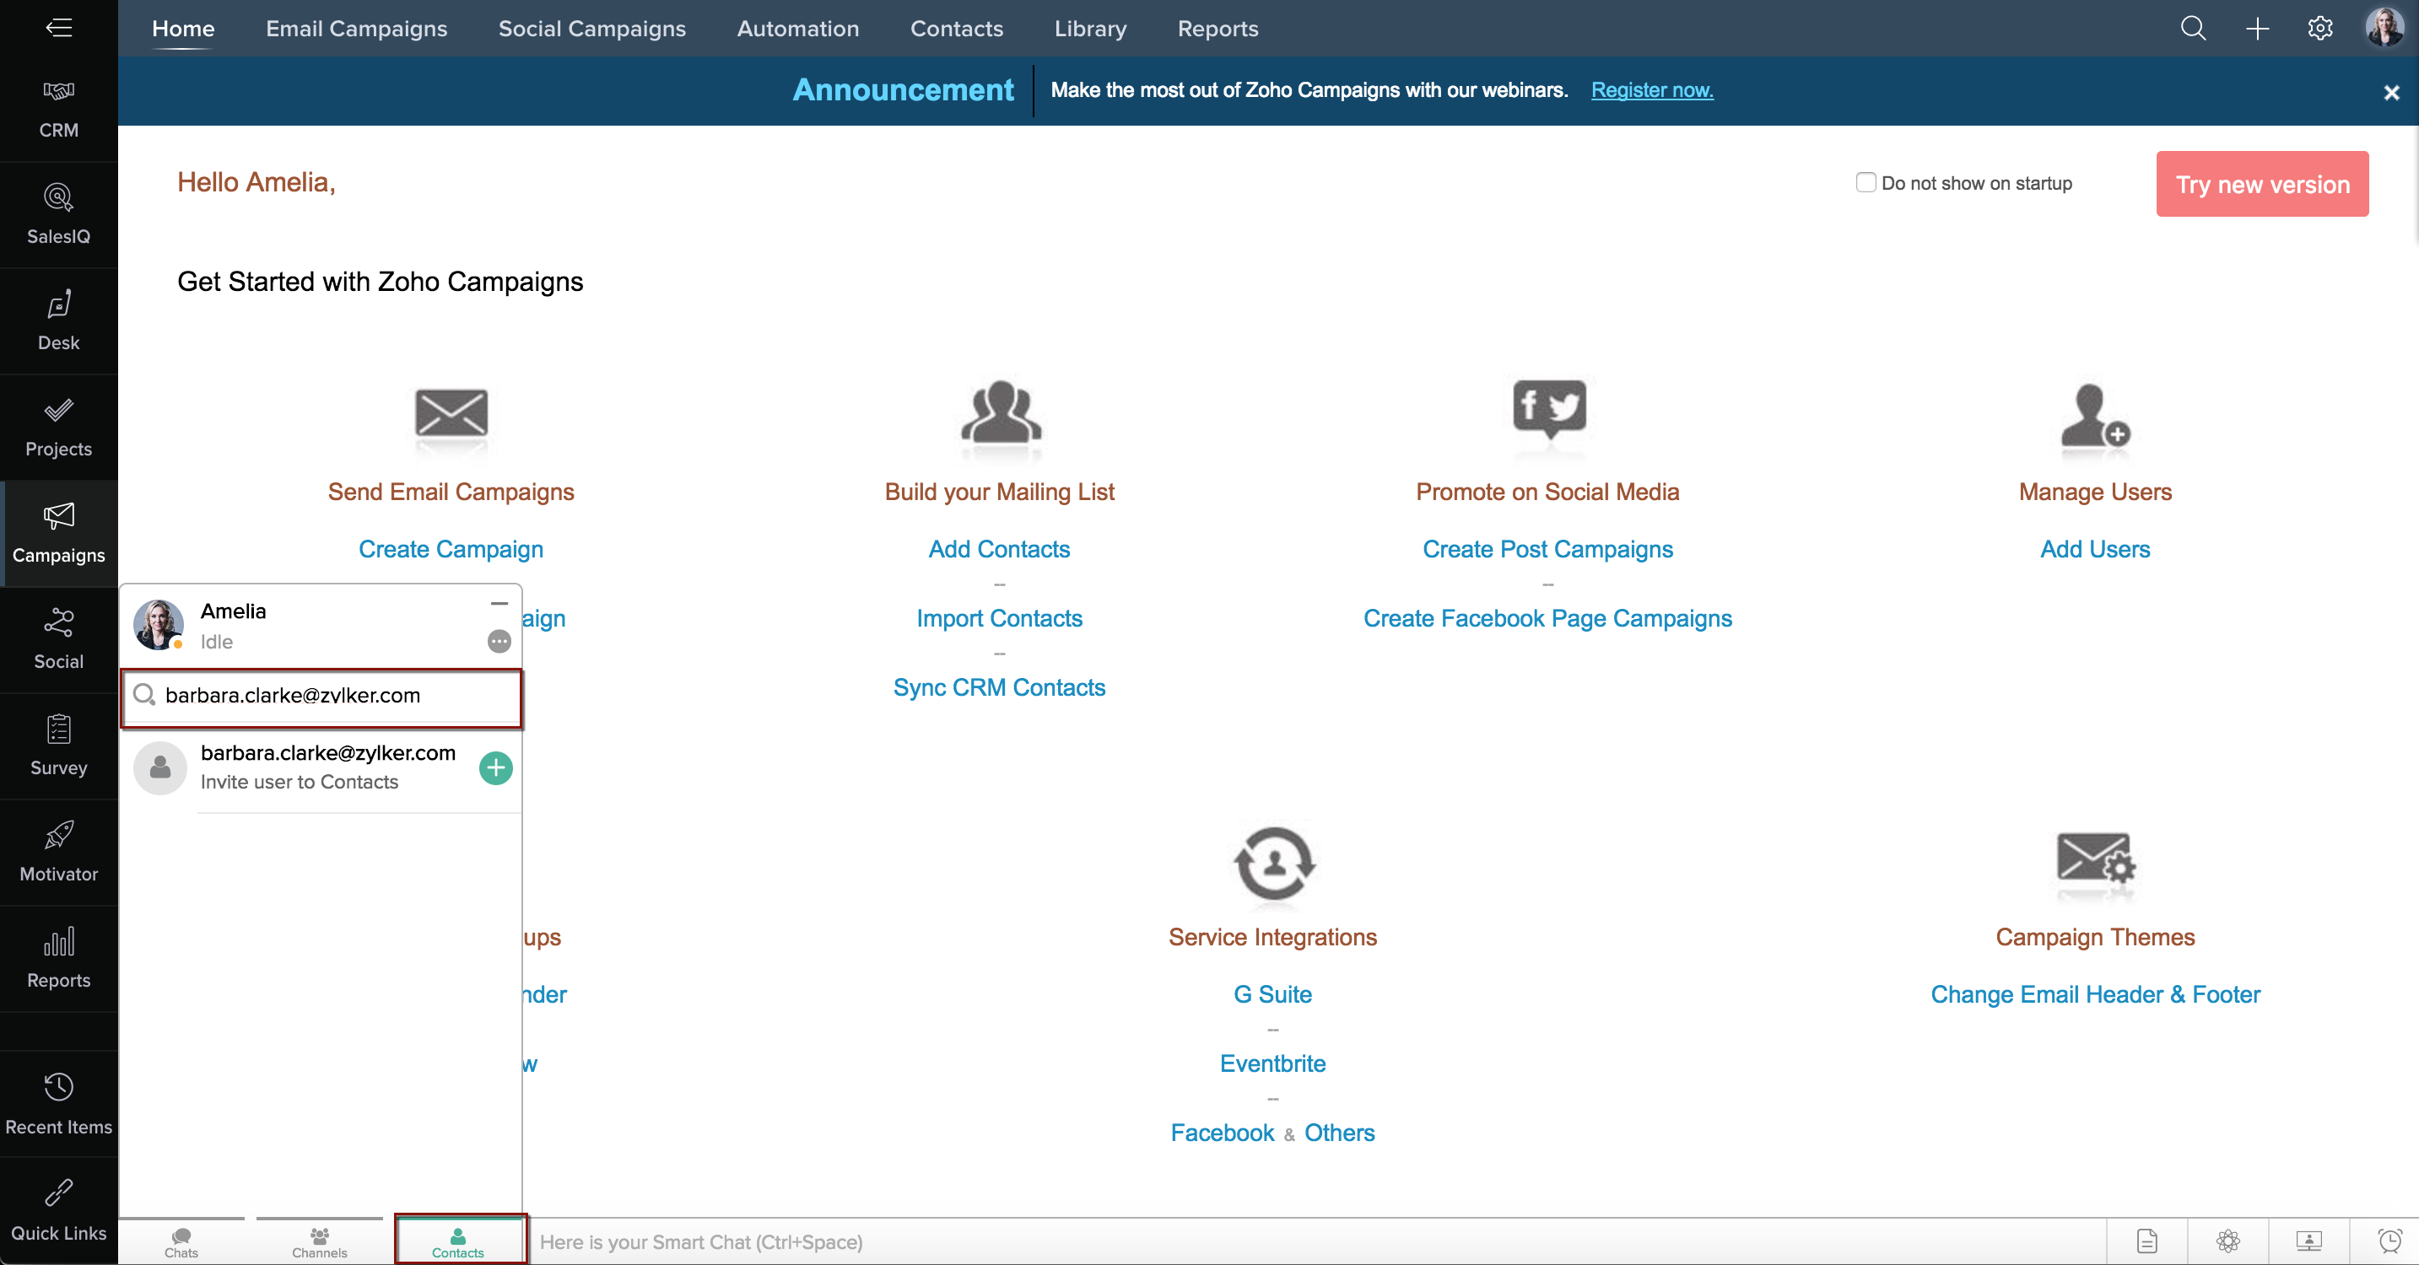Screen dimensions: 2419x1265
Task: Open the settings gear icon
Action: pyautogui.click(x=2319, y=28)
